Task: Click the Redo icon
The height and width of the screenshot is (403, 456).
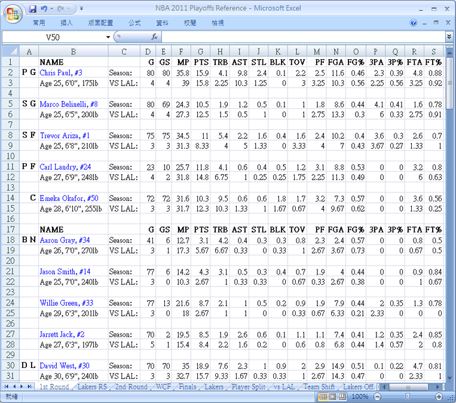Action: click(x=61, y=9)
